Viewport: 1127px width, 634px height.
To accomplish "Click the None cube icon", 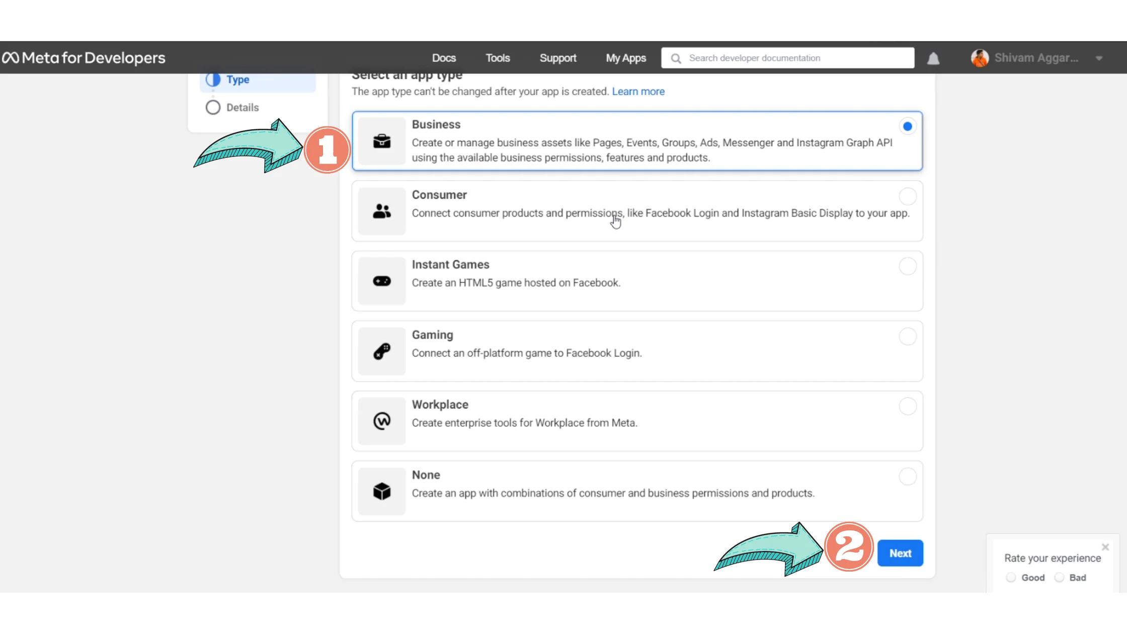I will 382,492.
